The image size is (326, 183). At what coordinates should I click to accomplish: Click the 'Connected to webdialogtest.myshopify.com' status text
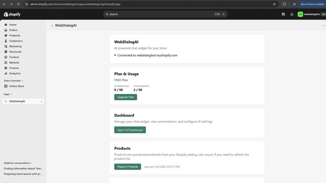147,55
